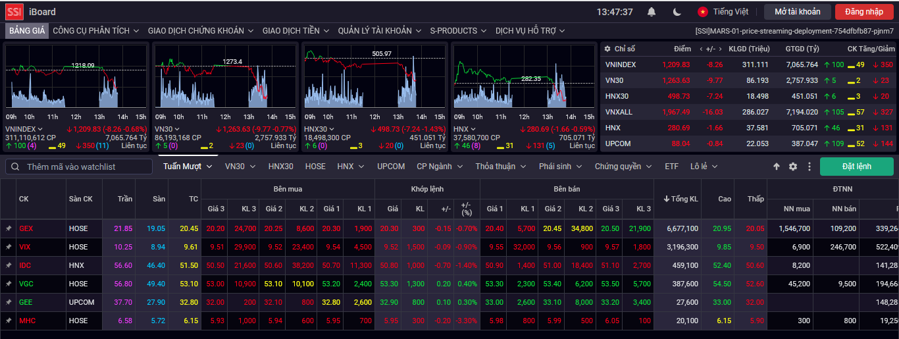899x339 pixels.
Task: Switch to UPCOM tab
Action: (391, 167)
